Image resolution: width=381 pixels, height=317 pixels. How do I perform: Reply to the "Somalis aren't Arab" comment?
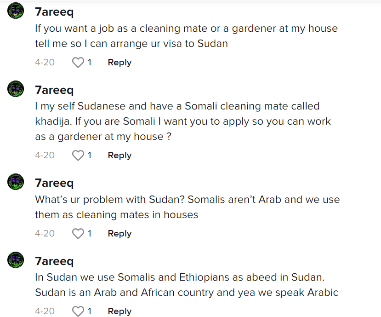click(x=119, y=234)
